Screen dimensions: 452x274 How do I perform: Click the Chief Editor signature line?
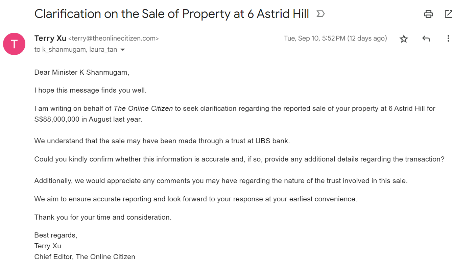click(x=85, y=257)
